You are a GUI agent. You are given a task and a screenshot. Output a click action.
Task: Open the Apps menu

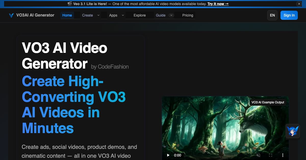[113, 15]
